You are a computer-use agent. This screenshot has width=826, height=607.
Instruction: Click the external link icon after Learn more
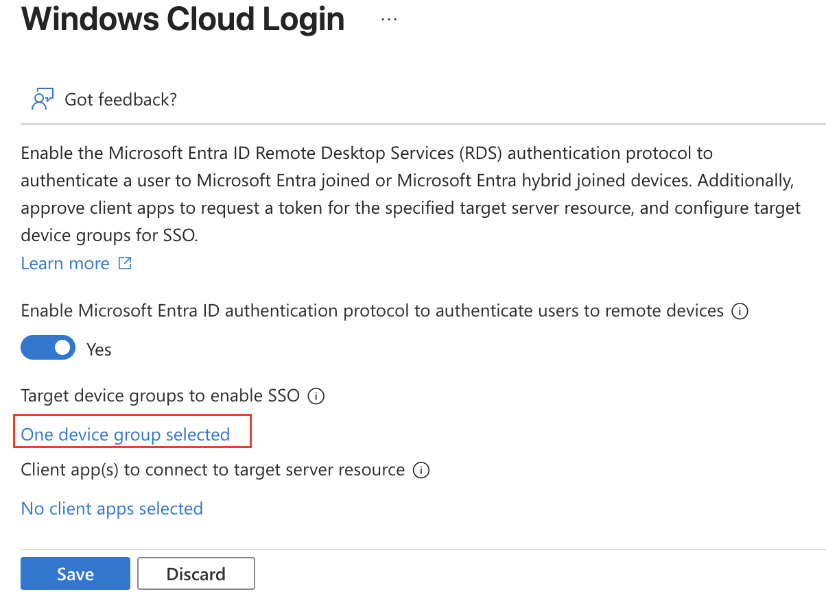125,263
